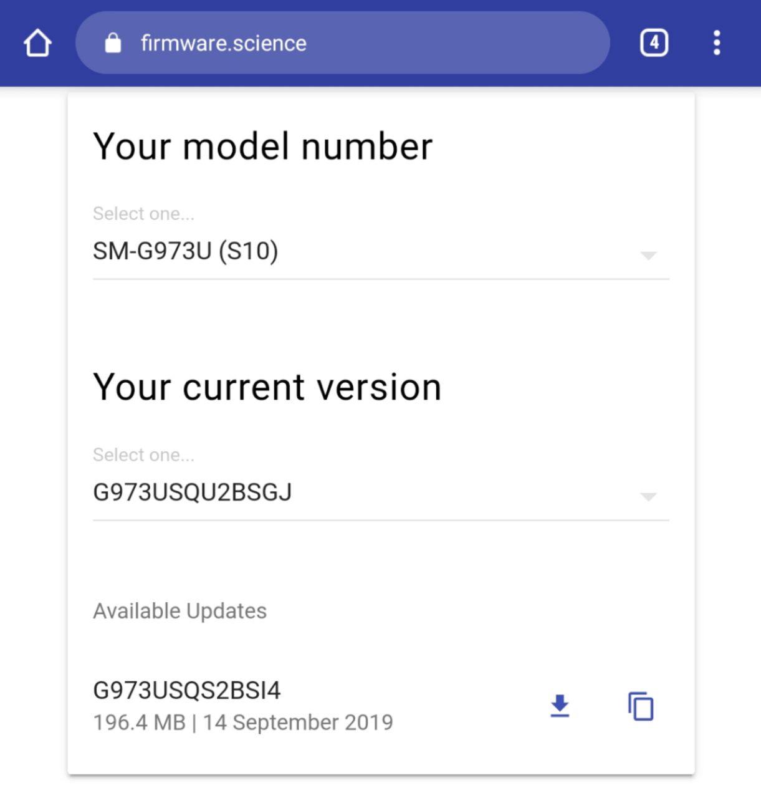
Task: Expand the current version dropdown arrow
Action: [x=648, y=497]
